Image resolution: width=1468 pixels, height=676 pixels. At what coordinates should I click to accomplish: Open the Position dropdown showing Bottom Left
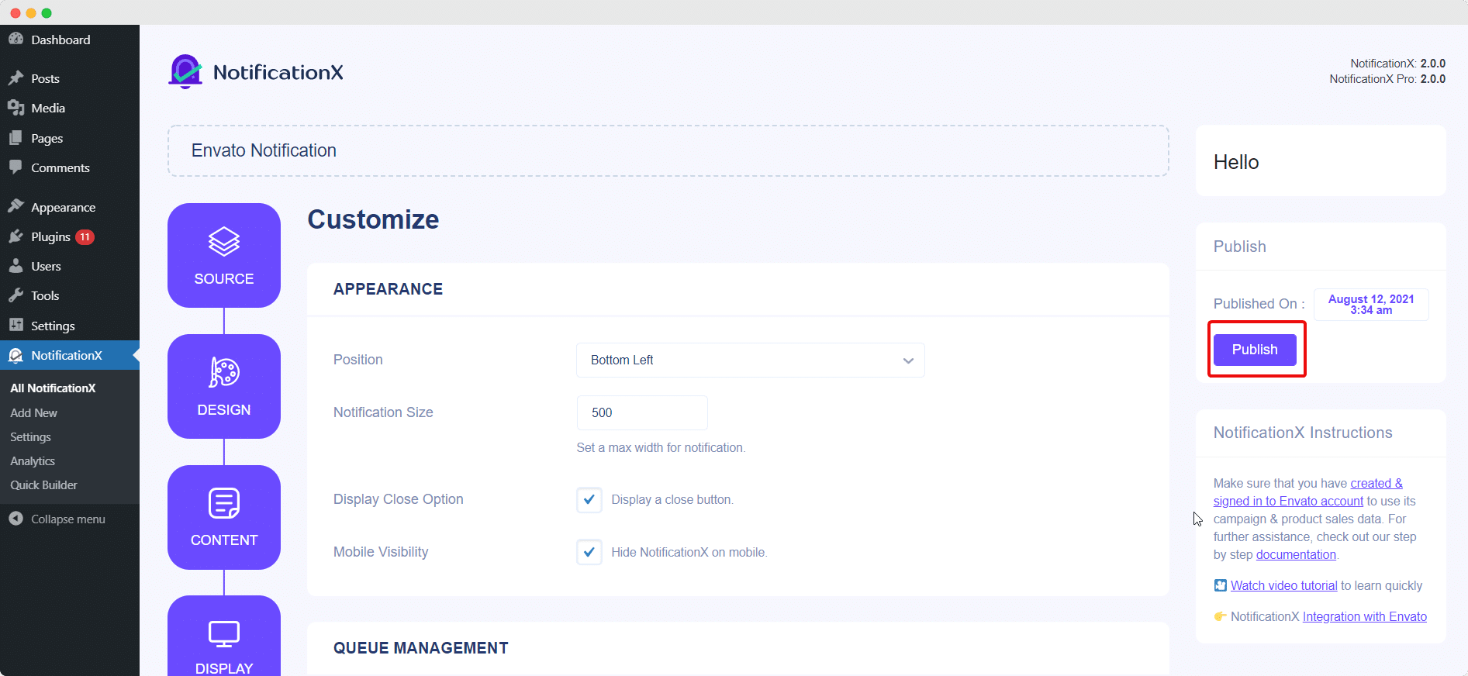pos(750,360)
